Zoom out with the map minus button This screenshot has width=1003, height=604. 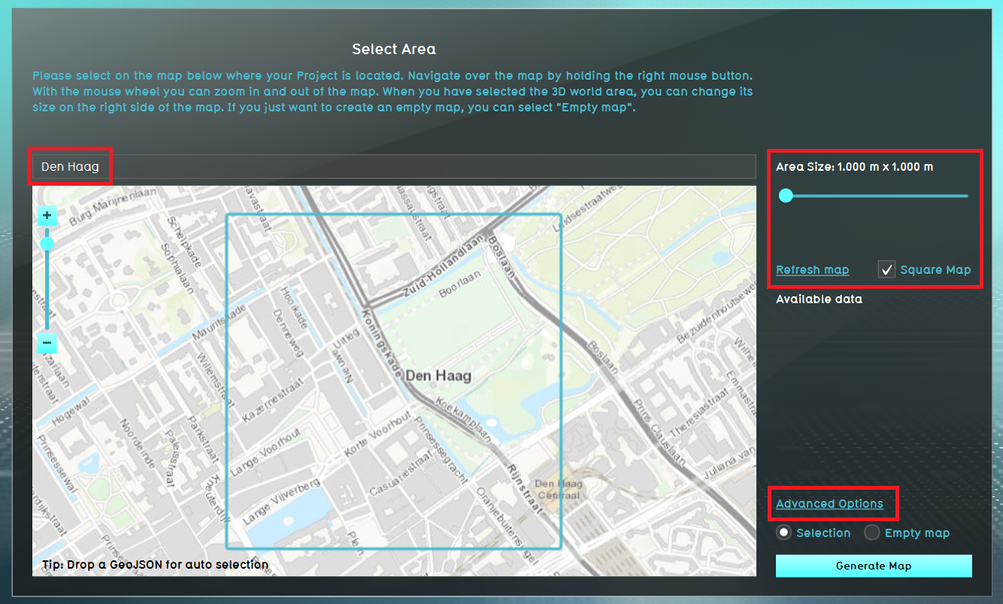[x=47, y=344]
